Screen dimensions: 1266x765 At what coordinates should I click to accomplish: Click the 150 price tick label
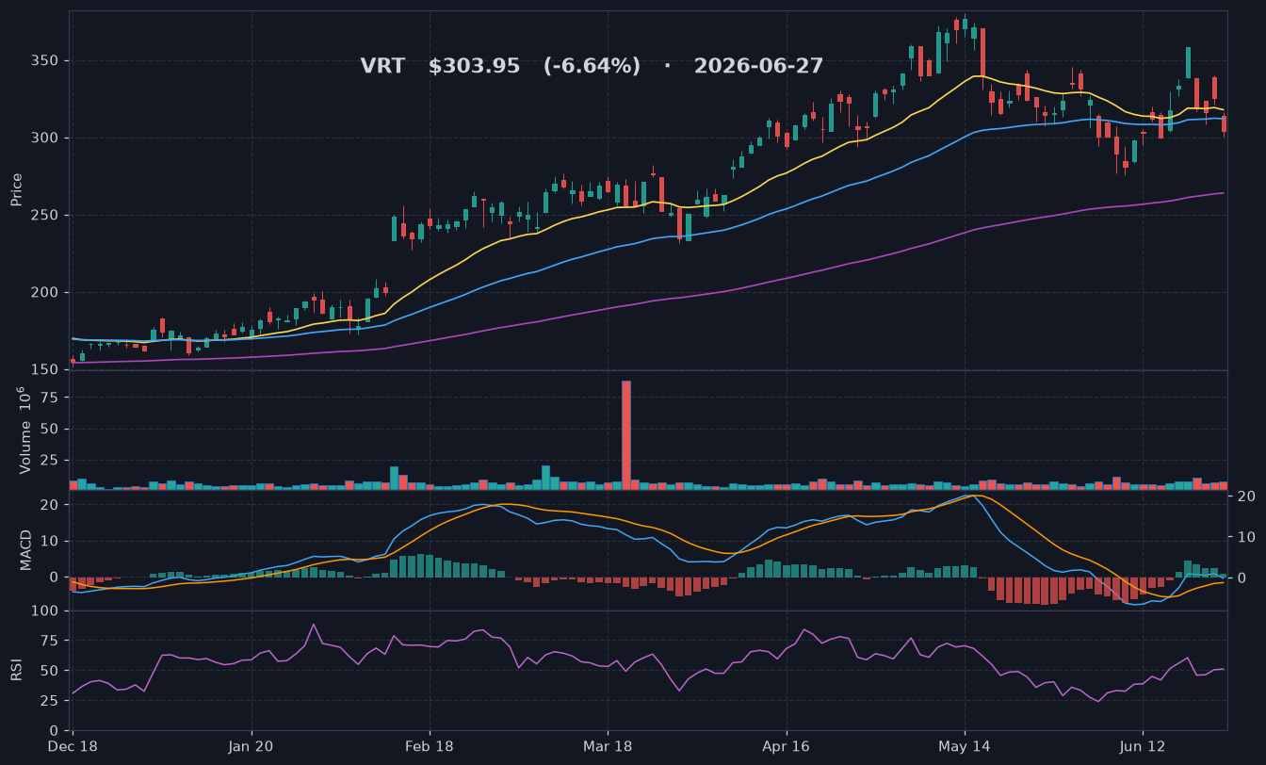click(46, 369)
